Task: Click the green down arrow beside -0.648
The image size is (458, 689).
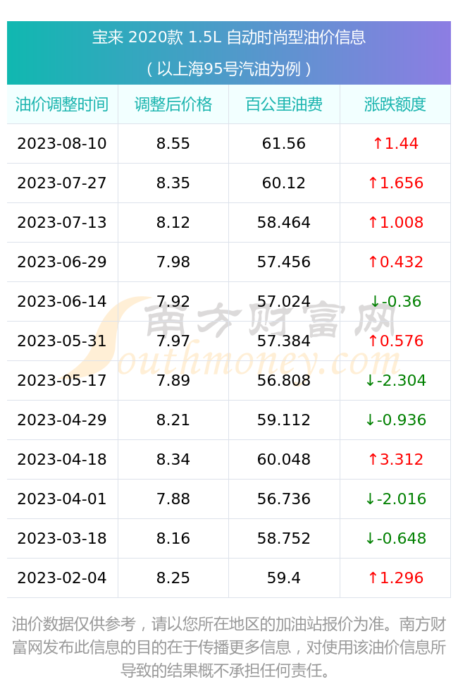Action: pos(370,539)
